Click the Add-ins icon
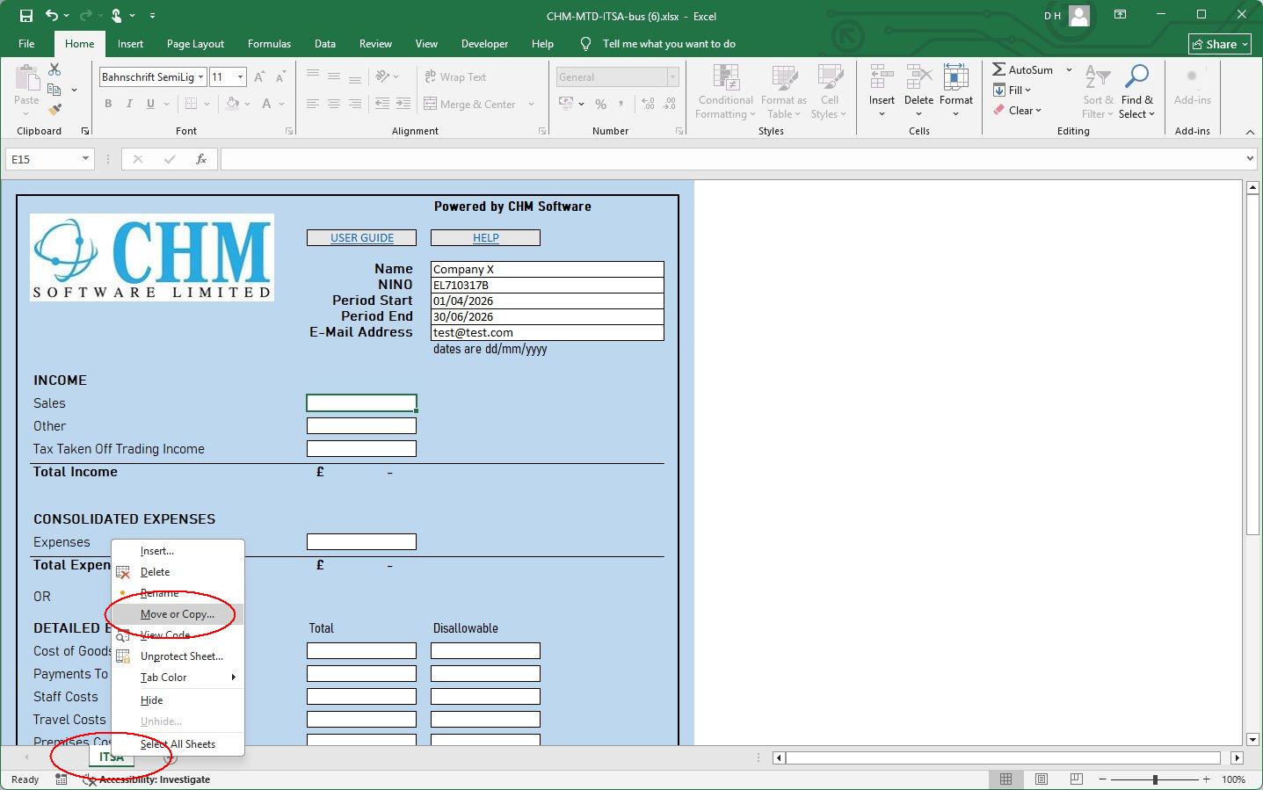This screenshot has width=1263, height=790. point(1192,76)
